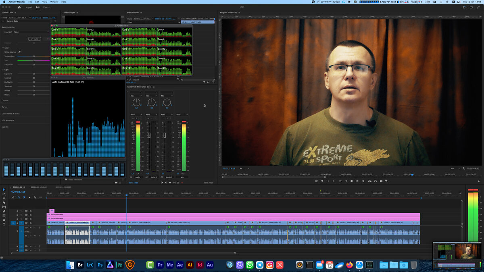
Task: Switch to the Export workspace tab
Action: tap(46, 7)
